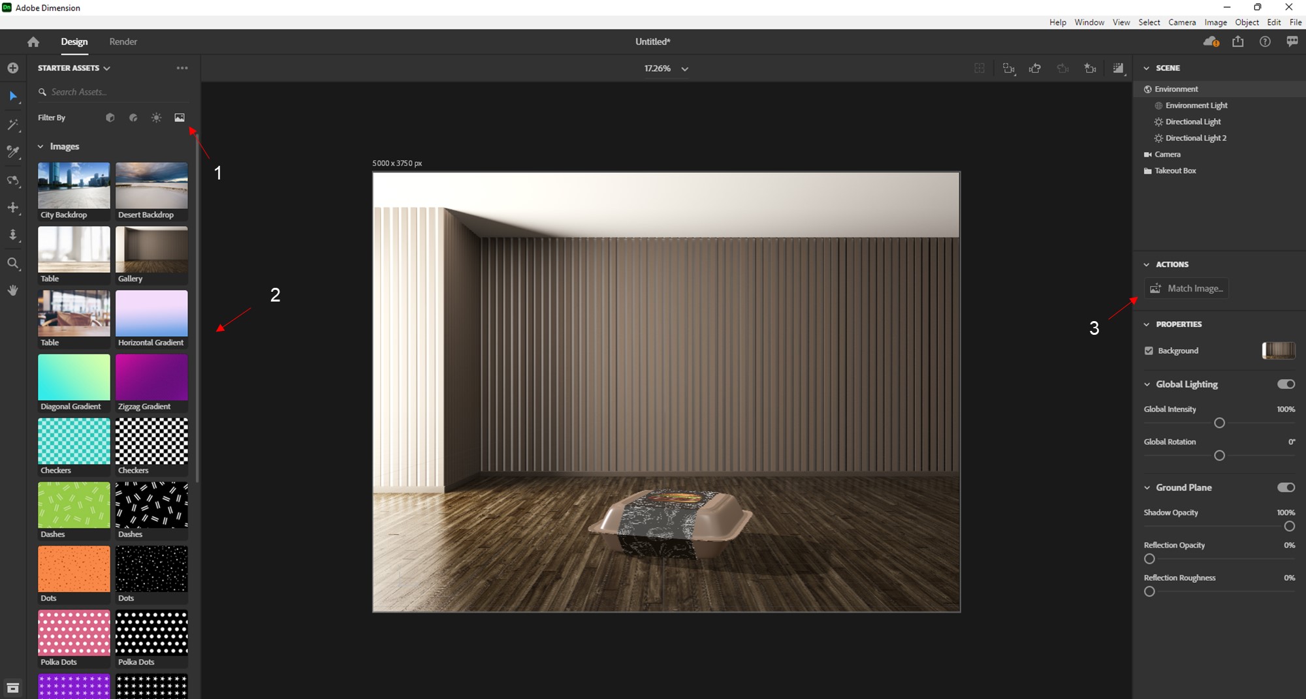The height and width of the screenshot is (699, 1306).
Task: Choose the Diagonal Gradient image
Action: coord(74,383)
